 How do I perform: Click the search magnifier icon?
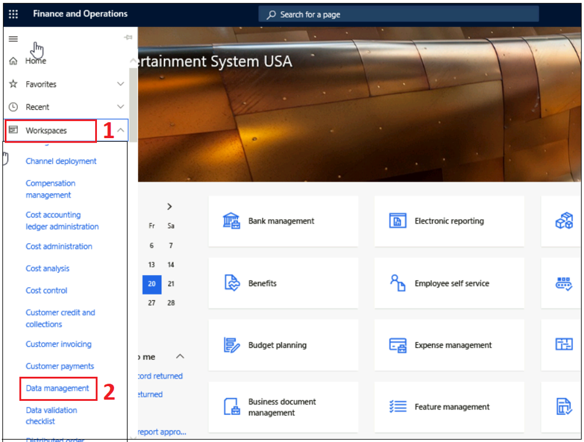[271, 15]
